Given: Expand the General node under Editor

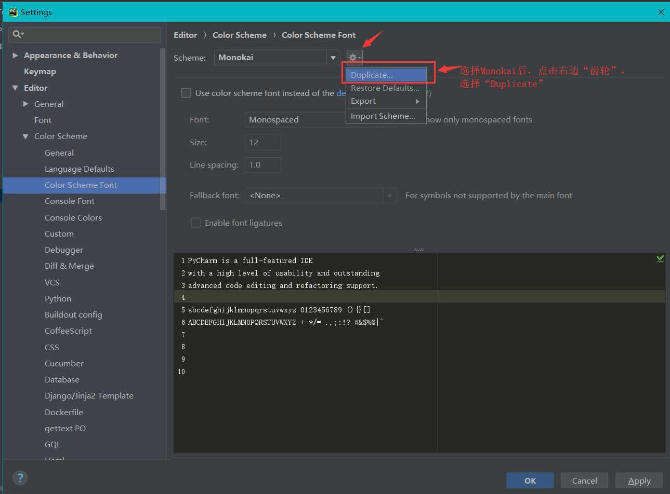Looking at the screenshot, I should tap(25, 104).
